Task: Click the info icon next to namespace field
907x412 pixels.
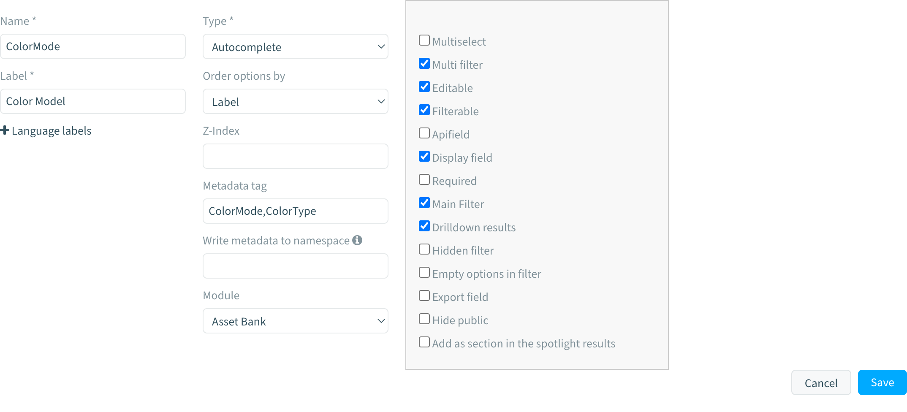Action: [x=358, y=240]
